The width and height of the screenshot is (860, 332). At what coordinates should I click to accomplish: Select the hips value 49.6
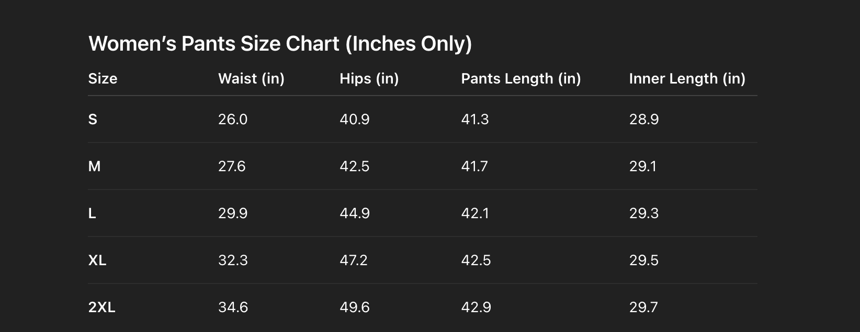pos(354,307)
